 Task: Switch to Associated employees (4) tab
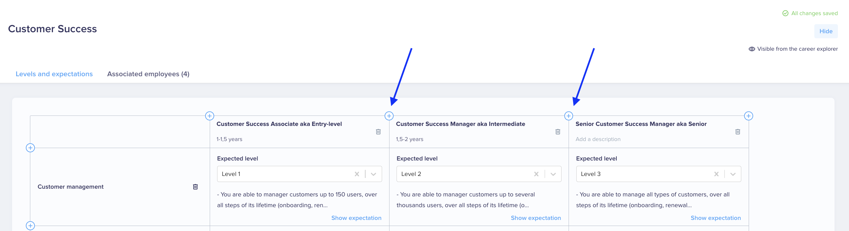click(148, 74)
